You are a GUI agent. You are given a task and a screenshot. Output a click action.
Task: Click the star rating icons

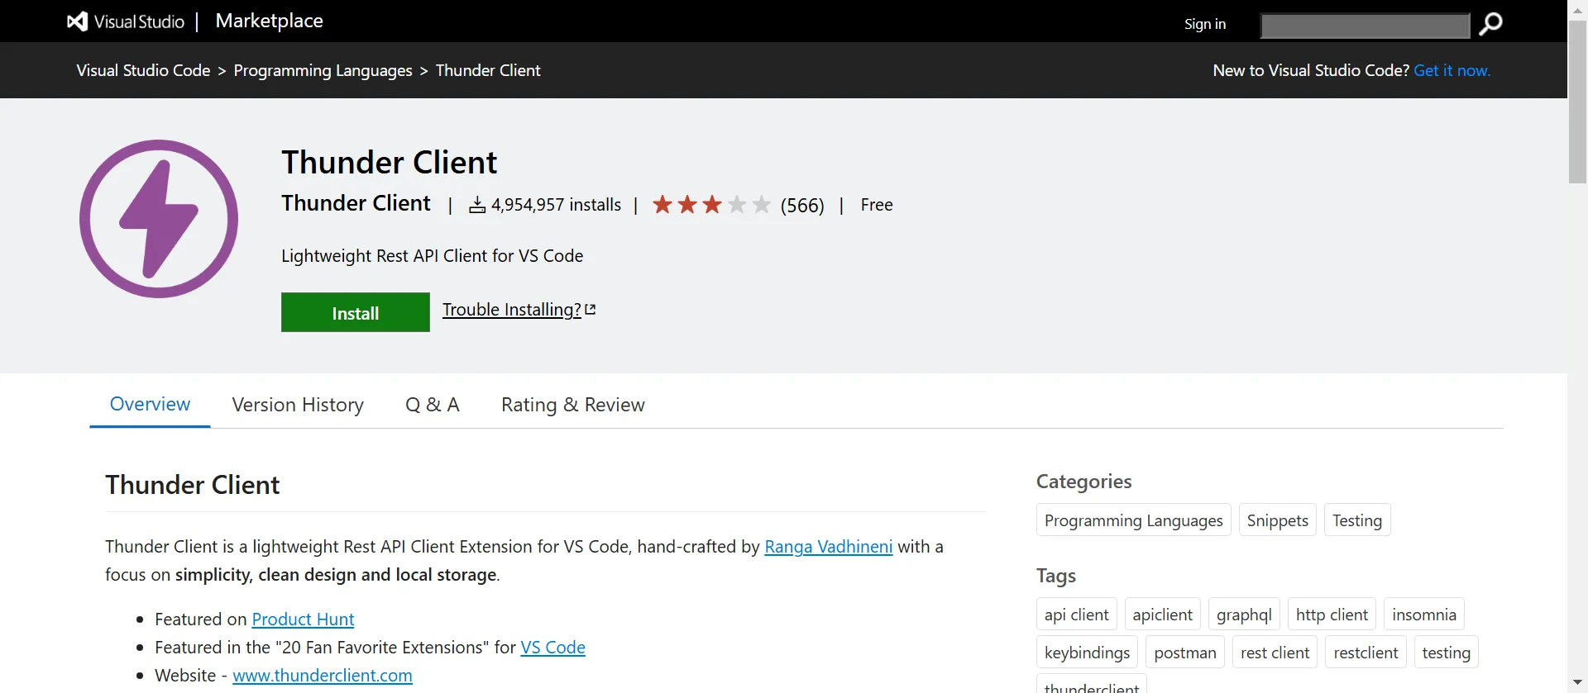click(x=711, y=205)
